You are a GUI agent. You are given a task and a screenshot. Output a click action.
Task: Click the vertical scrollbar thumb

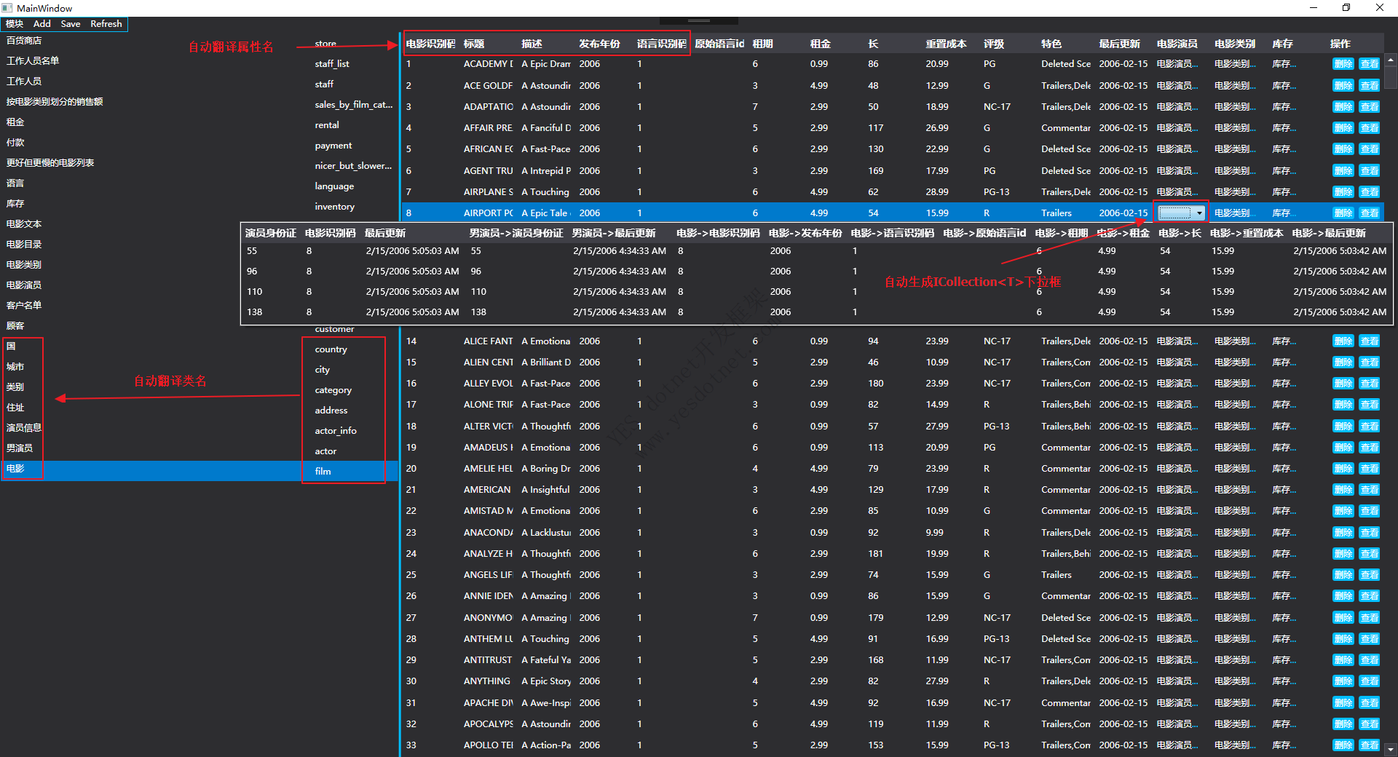(1391, 77)
